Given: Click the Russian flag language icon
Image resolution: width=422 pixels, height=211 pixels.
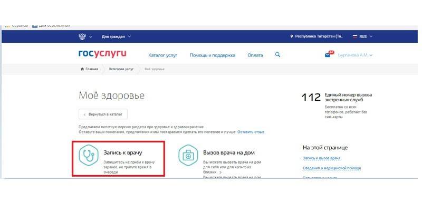Looking at the screenshot, I should [354, 36].
